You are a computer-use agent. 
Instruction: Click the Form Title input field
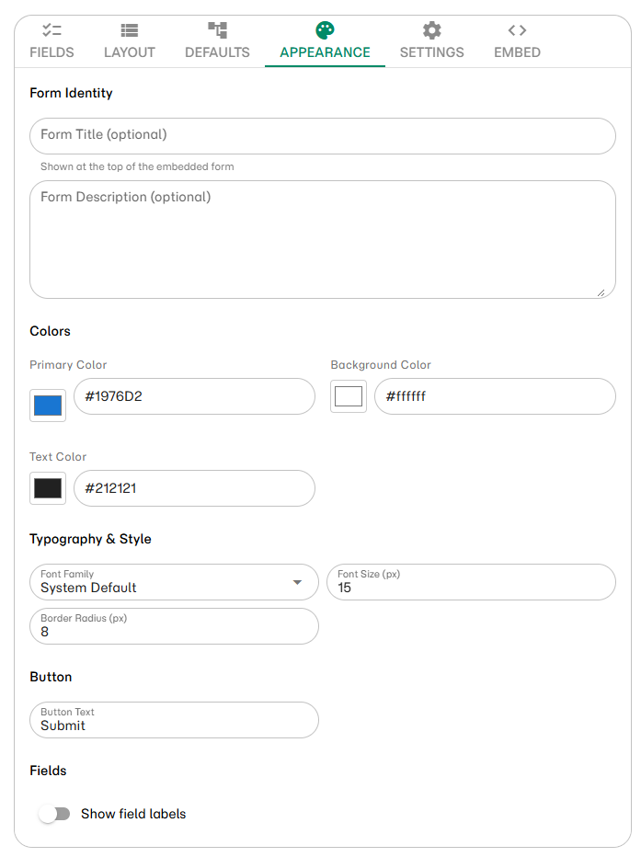[322, 135]
